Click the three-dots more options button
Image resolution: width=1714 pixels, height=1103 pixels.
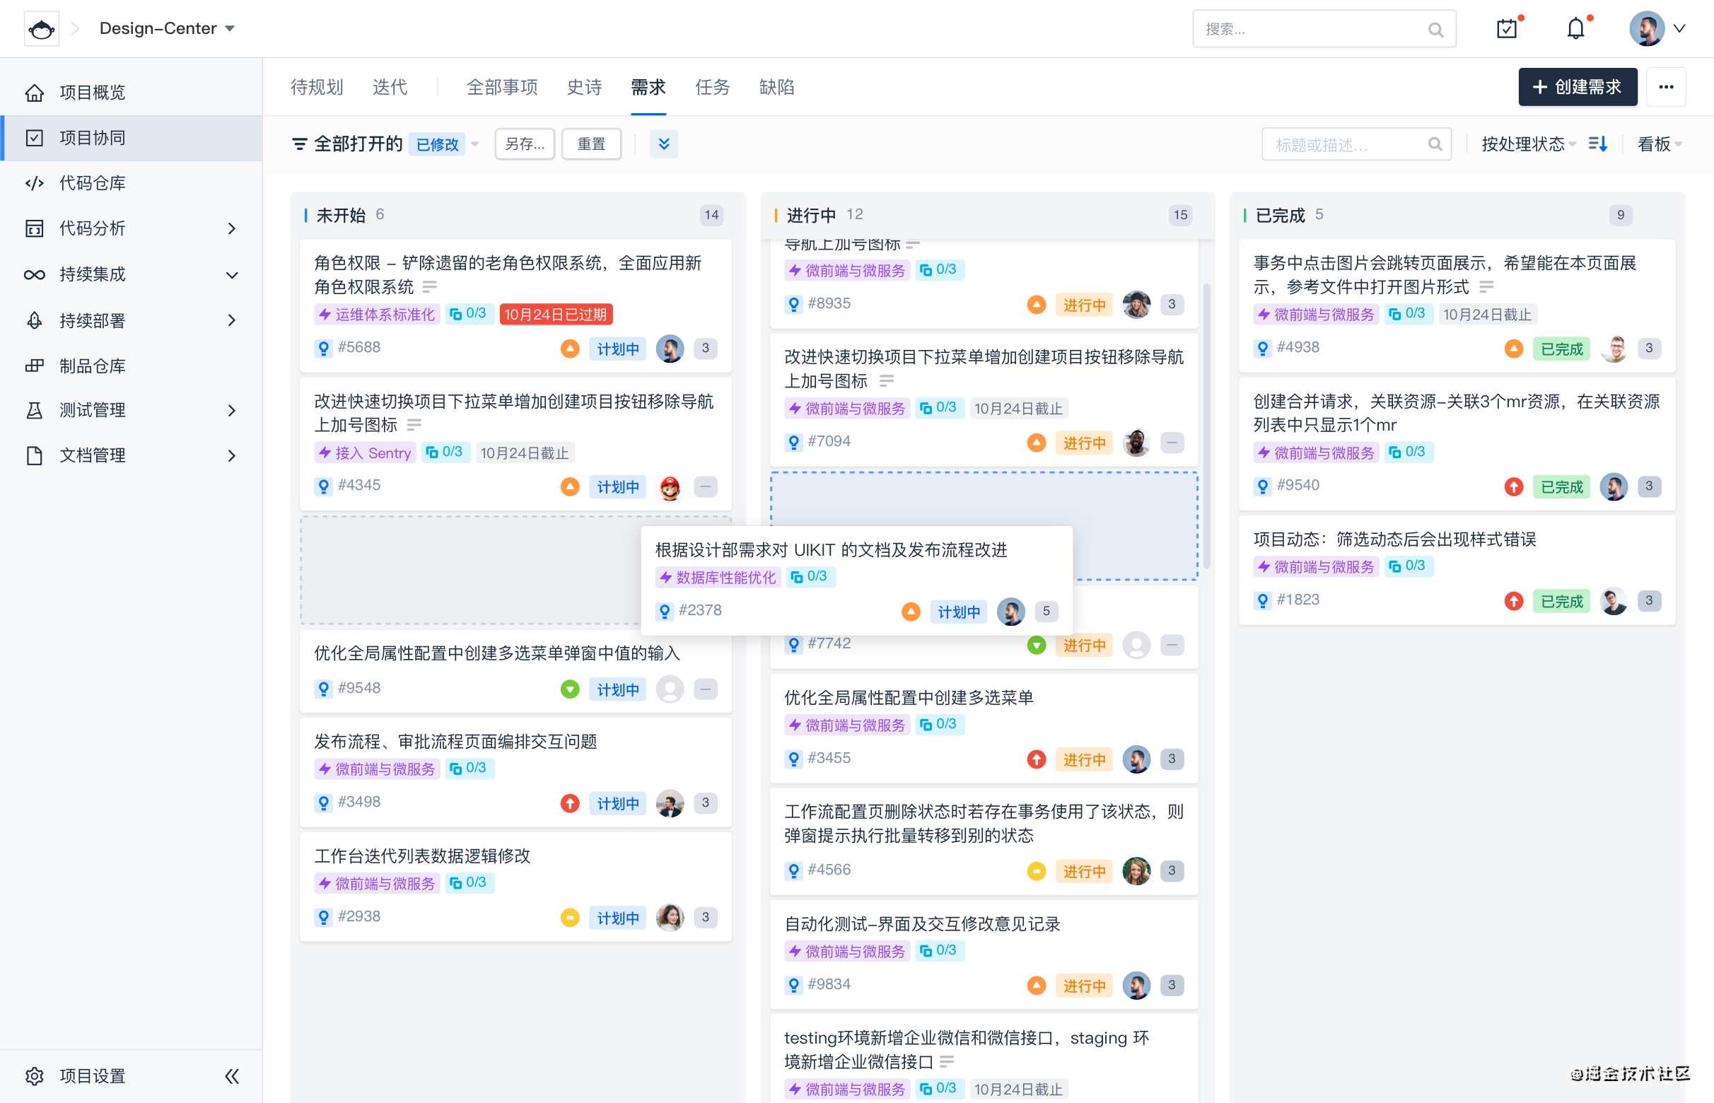[1666, 88]
